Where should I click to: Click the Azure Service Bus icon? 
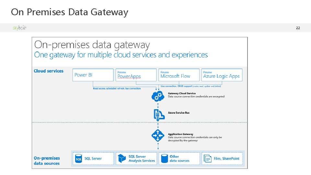159,115
